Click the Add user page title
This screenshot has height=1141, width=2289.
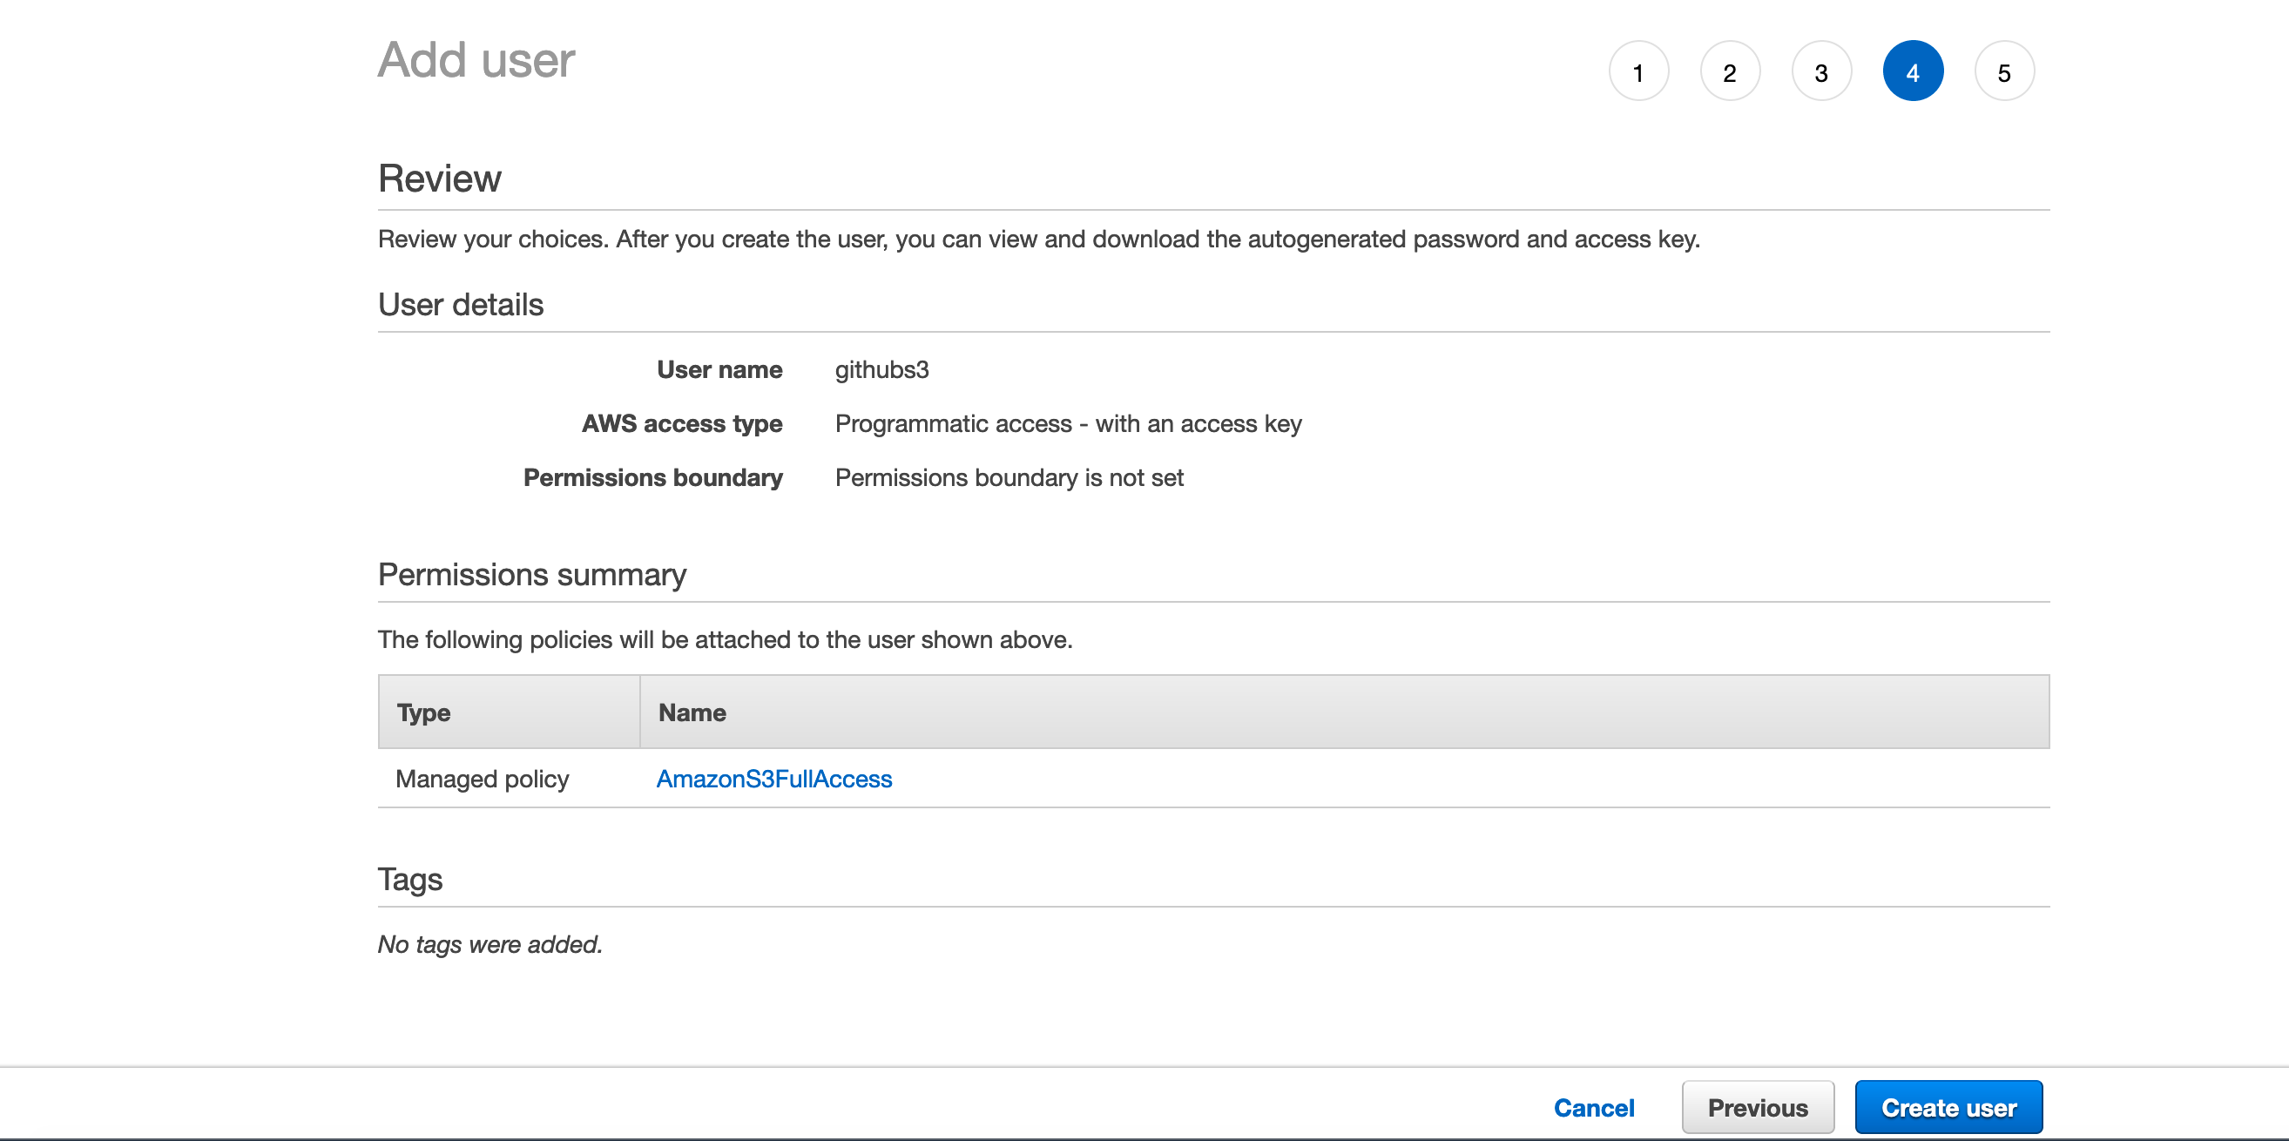[x=476, y=60]
